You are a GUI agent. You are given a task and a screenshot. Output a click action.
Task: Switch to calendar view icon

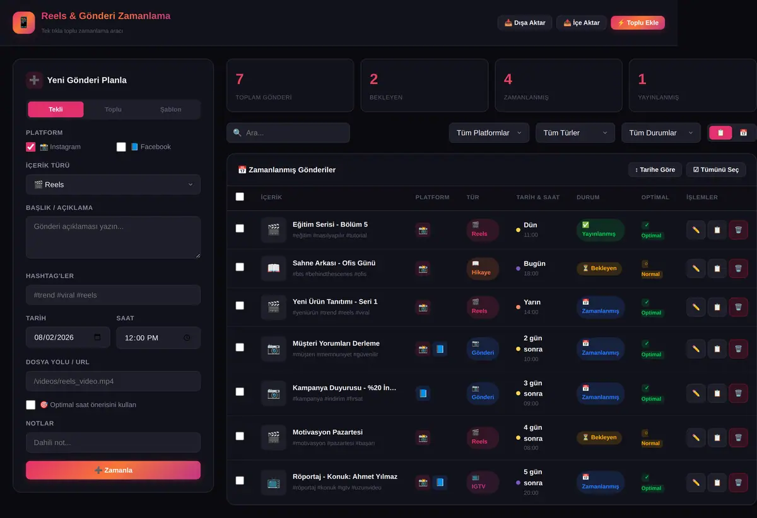(x=744, y=133)
